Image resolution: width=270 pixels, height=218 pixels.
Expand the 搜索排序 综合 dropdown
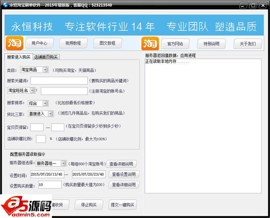tap(45, 103)
